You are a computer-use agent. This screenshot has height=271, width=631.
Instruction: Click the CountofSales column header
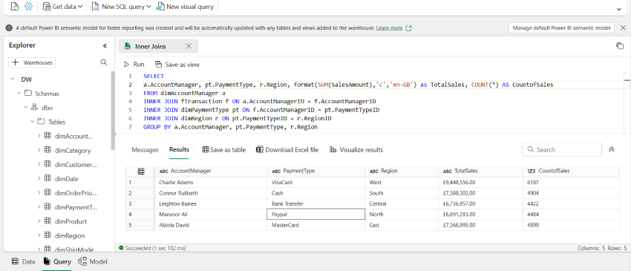[571, 171]
